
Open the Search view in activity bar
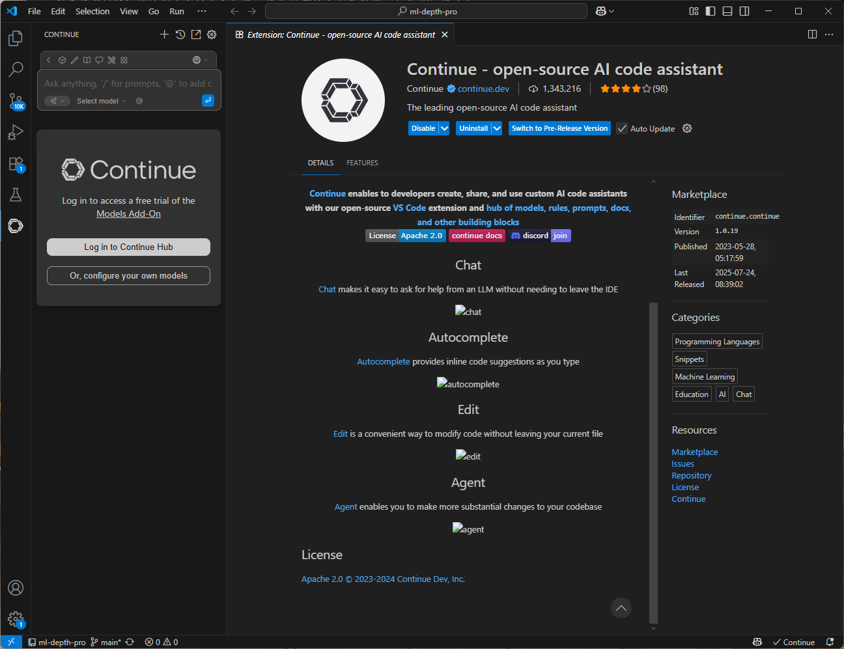point(16,69)
